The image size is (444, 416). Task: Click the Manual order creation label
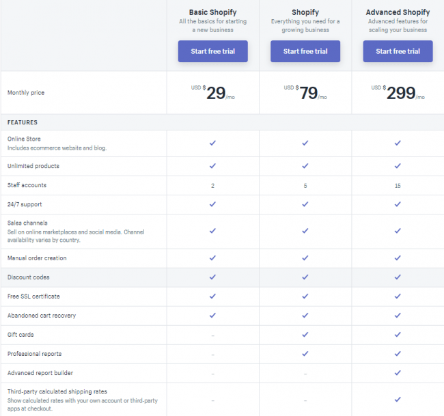[37, 258]
